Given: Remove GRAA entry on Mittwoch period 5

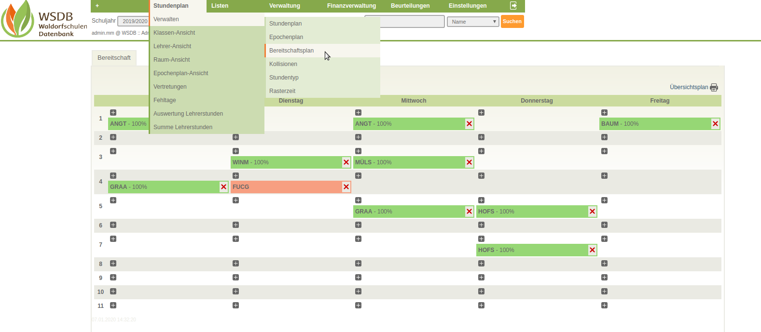Looking at the screenshot, I should pos(469,212).
